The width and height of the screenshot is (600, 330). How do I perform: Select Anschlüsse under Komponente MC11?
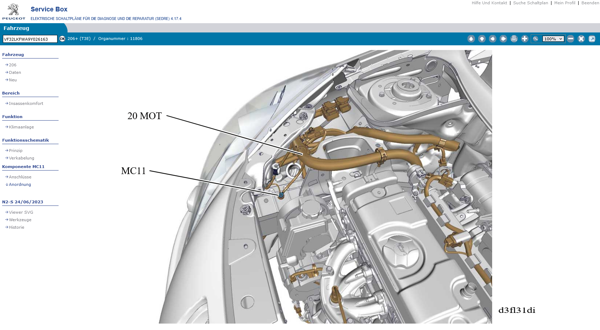[20, 177]
